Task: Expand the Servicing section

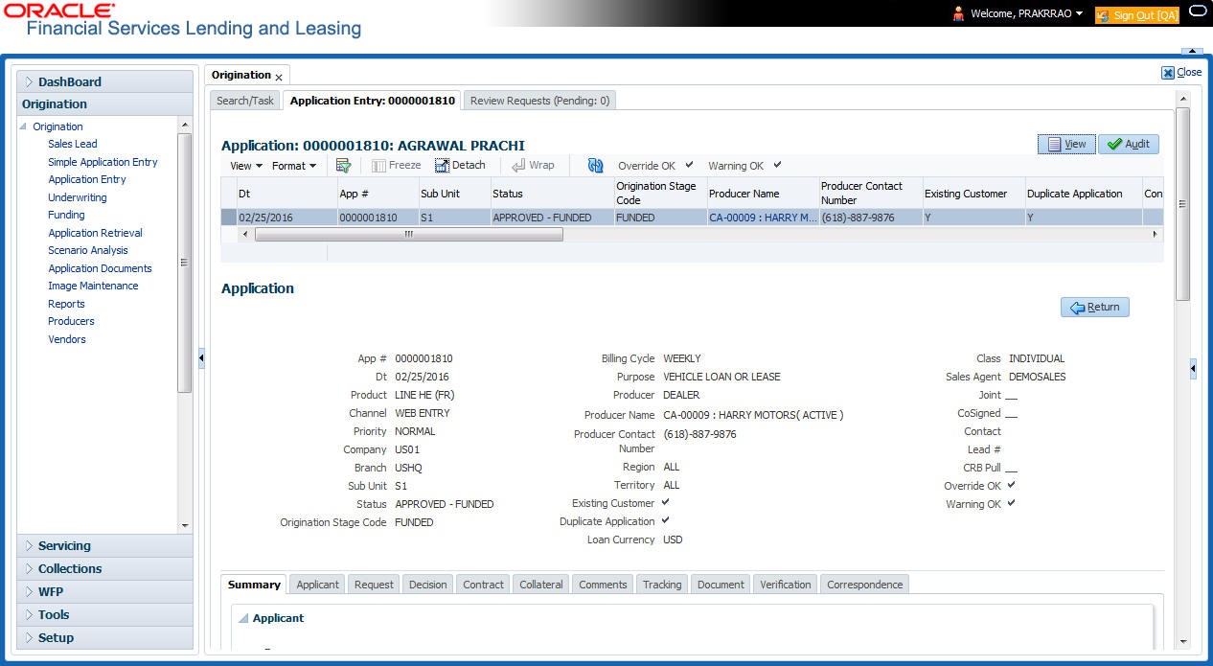Action: (x=105, y=545)
